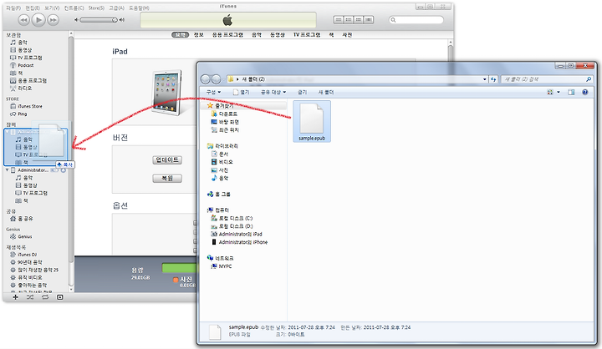Toggle repeat at the iTunes bottom bar
This screenshot has width=602, height=349.
tap(45, 297)
